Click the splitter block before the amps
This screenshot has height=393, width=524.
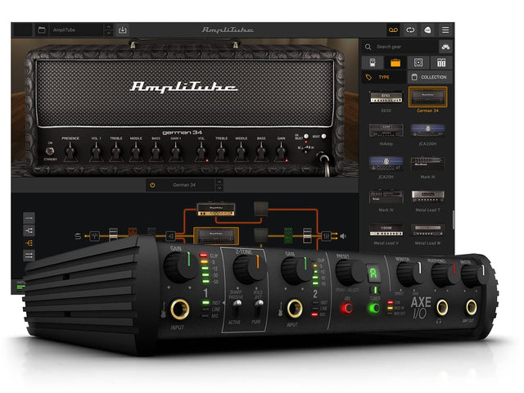pyautogui.click(x=170, y=237)
